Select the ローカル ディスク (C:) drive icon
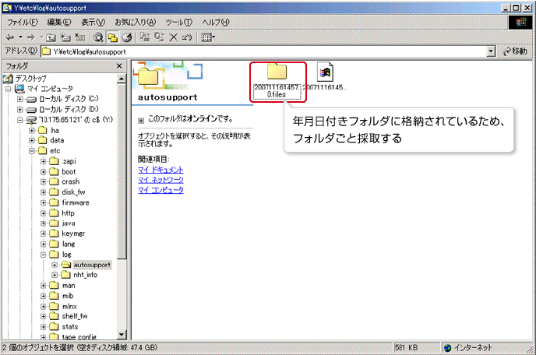 [31, 100]
